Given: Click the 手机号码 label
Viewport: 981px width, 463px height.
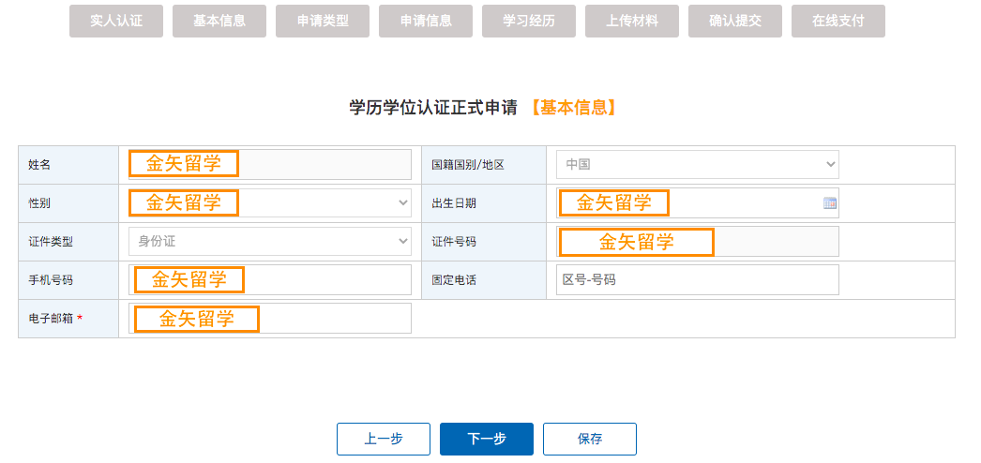Looking at the screenshot, I should [x=51, y=280].
